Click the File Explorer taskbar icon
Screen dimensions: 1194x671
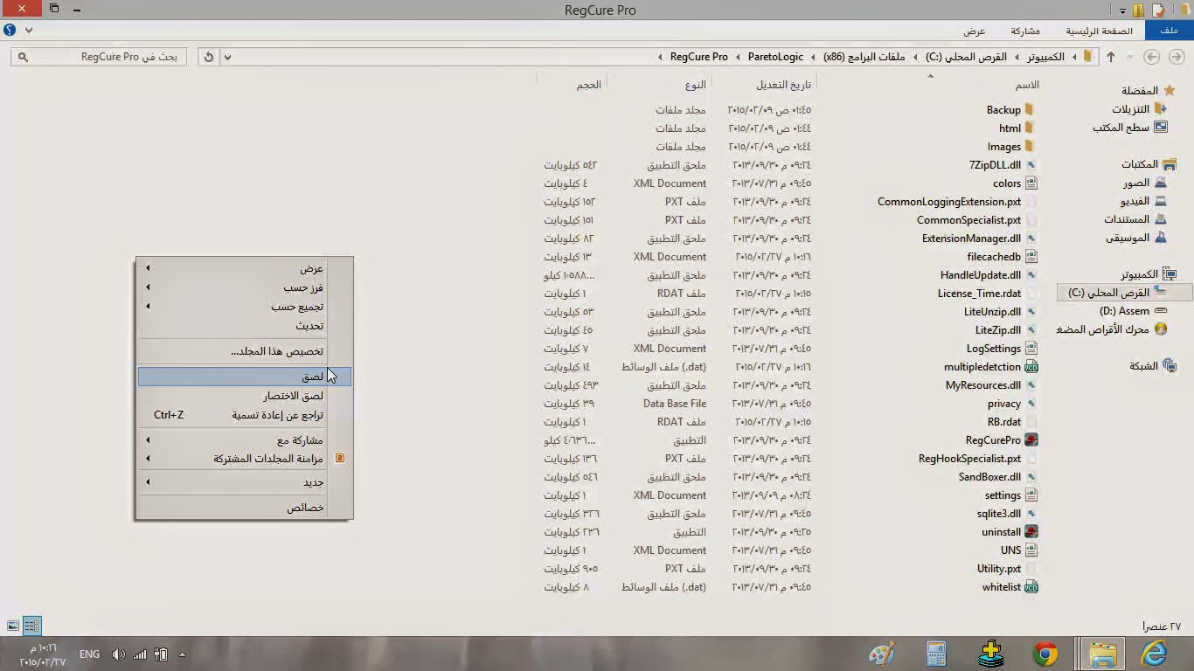(x=1103, y=653)
